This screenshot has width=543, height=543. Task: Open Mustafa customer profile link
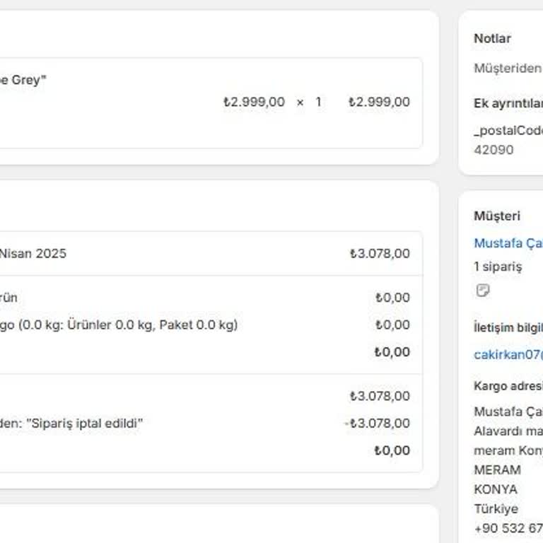(508, 243)
